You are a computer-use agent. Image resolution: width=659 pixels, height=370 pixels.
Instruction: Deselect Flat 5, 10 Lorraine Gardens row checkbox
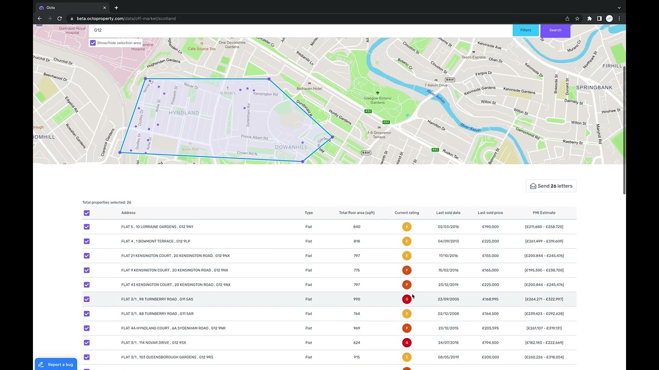pos(86,227)
